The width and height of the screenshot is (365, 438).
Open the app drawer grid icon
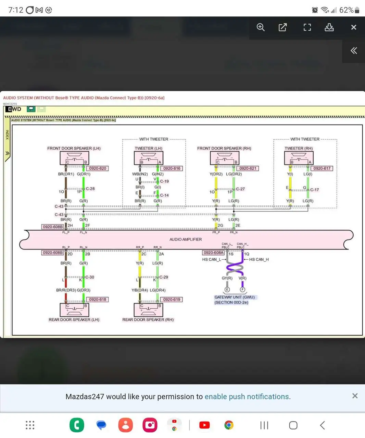[x=30, y=425]
